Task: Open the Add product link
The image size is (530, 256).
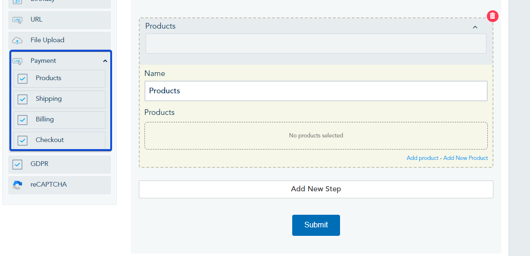Action: tap(422, 158)
